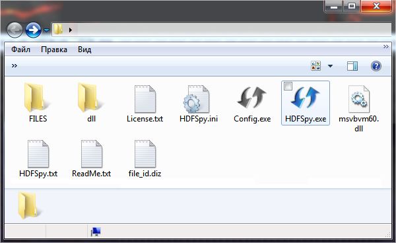Screen dimensions: 396x243
Task: Select the file_id.diz file
Action: [145, 158]
